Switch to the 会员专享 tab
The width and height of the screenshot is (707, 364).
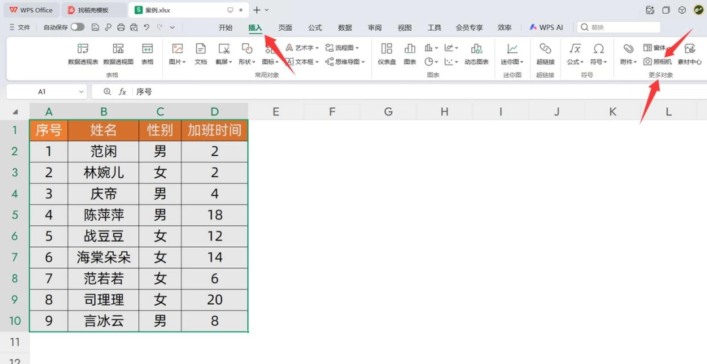pos(469,27)
